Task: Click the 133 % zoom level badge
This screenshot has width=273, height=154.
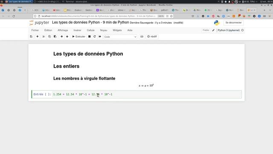Action: click(x=161, y=16)
